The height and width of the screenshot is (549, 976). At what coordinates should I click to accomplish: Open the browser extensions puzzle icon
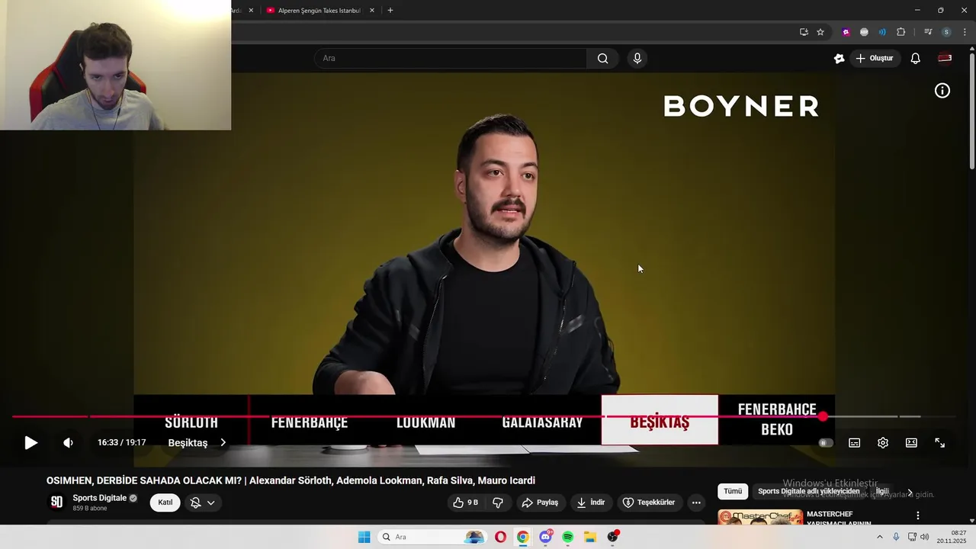pos(901,32)
